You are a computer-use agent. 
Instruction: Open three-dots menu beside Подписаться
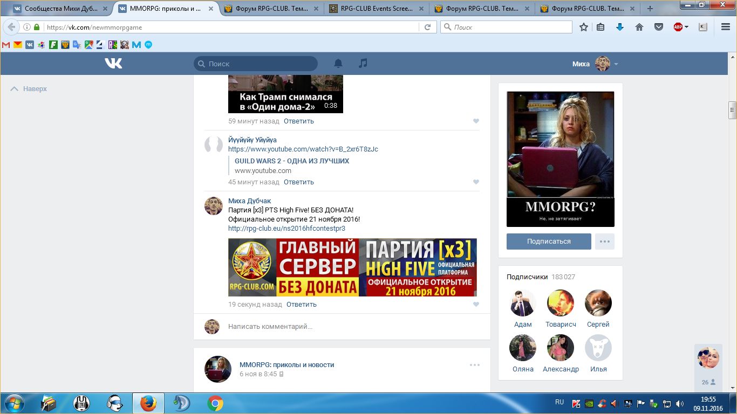[x=605, y=241]
